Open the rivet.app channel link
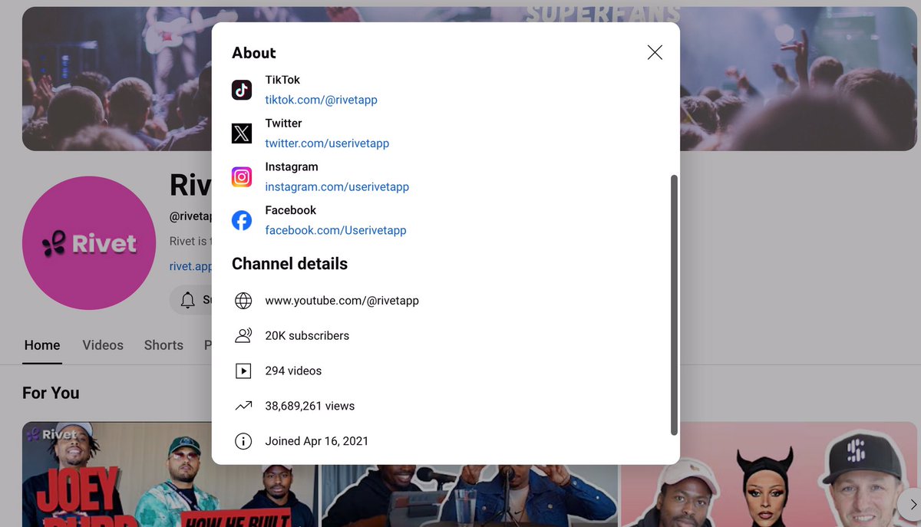 tap(190, 266)
